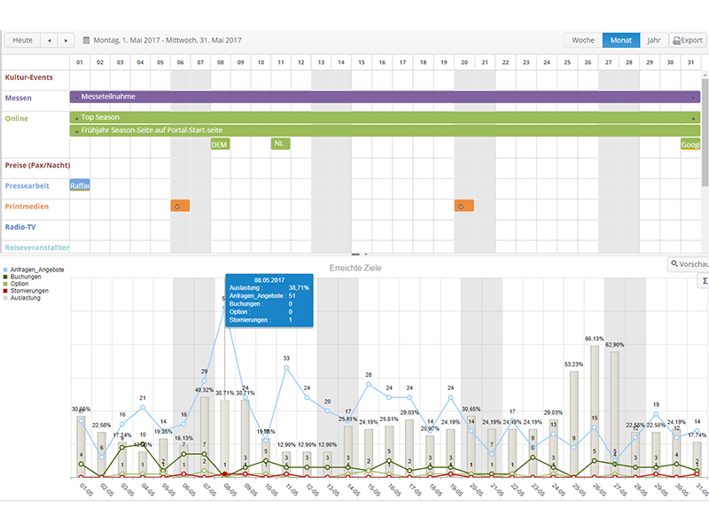Image resolution: width=709 pixels, height=532 pixels.
Task: Open the orange Printmedien event on 20
Action: tap(464, 206)
